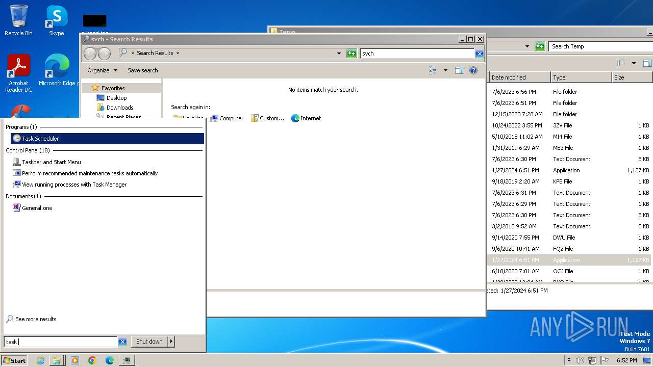Click the Show desktop button
Screen dimensions: 653x367
click(x=648, y=360)
